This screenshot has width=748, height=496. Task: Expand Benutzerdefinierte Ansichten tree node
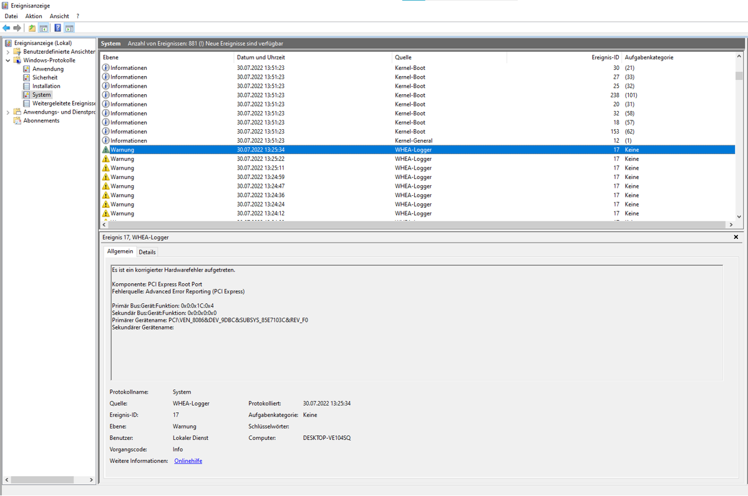[x=7, y=52]
